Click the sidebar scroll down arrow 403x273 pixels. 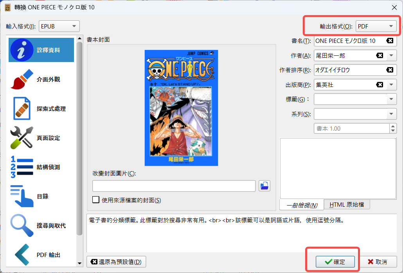coord(79,263)
